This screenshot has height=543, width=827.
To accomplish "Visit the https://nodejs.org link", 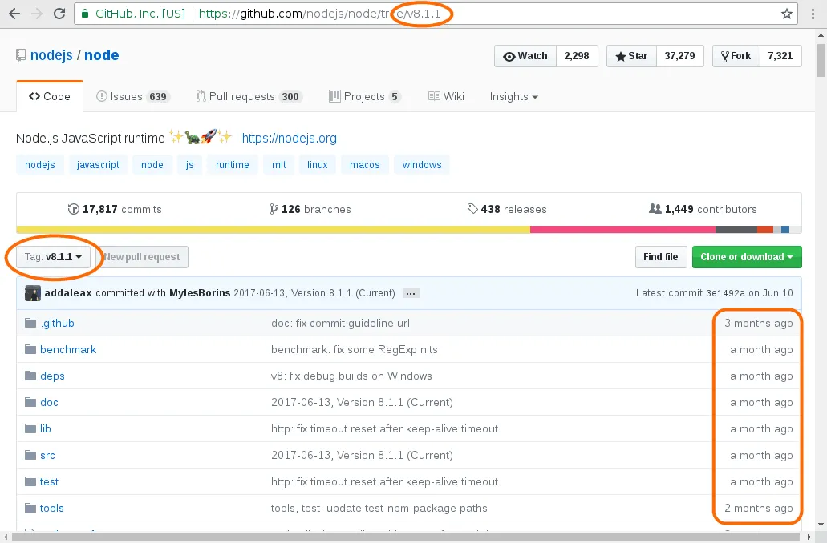I will (290, 138).
